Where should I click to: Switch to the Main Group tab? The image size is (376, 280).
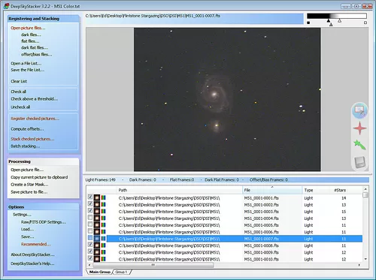click(100, 272)
